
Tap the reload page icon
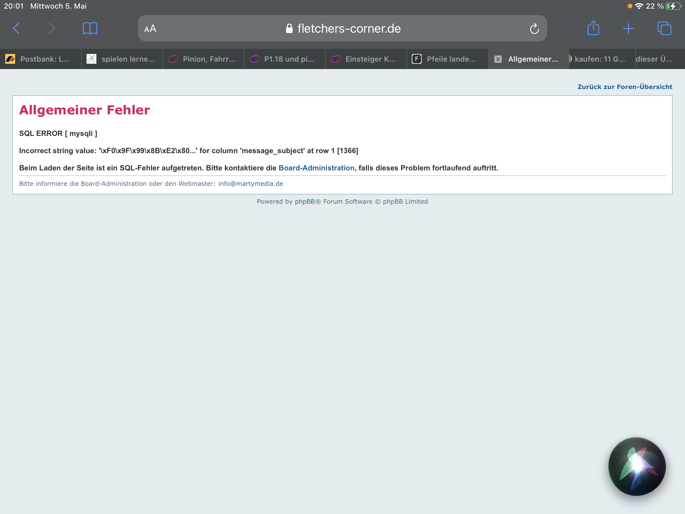534,29
